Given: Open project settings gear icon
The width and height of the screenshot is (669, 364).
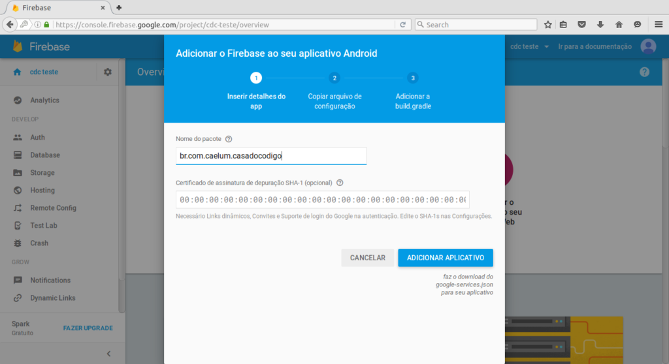Looking at the screenshot, I should pos(108,72).
